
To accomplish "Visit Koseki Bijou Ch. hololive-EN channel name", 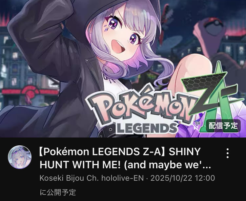I will 92,178.
